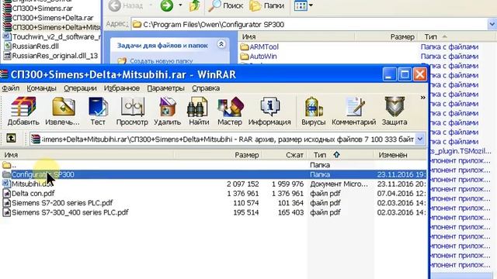Viewport: 497px width, 279px height.
Task: Select the parent folder '..' row
Action: [x=214, y=165]
